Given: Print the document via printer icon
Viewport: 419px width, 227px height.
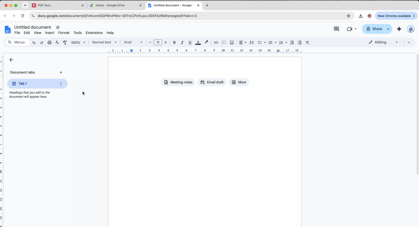Looking at the screenshot, I should pyautogui.click(x=49, y=42).
